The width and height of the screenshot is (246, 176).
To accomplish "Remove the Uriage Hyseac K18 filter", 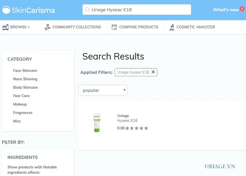I will [153, 72].
